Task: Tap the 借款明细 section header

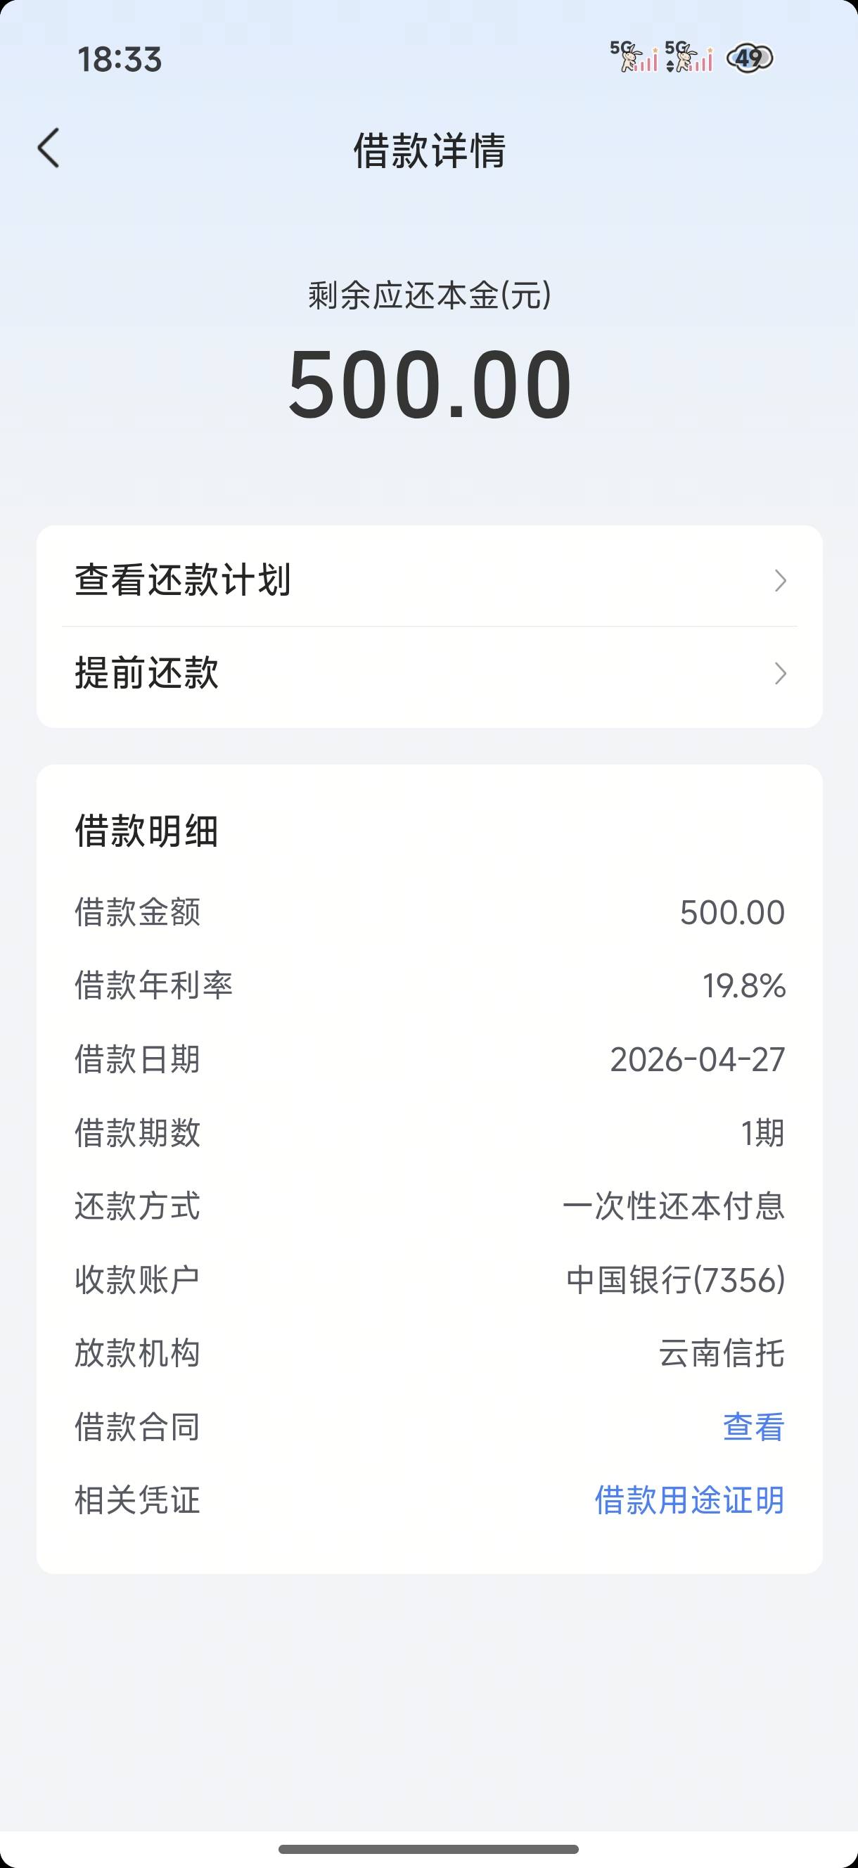Action: (146, 831)
